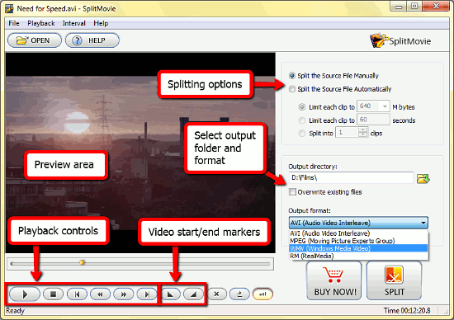This screenshot has width=454, height=320.
Task: Open the File menu
Action: tap(14, 23)
